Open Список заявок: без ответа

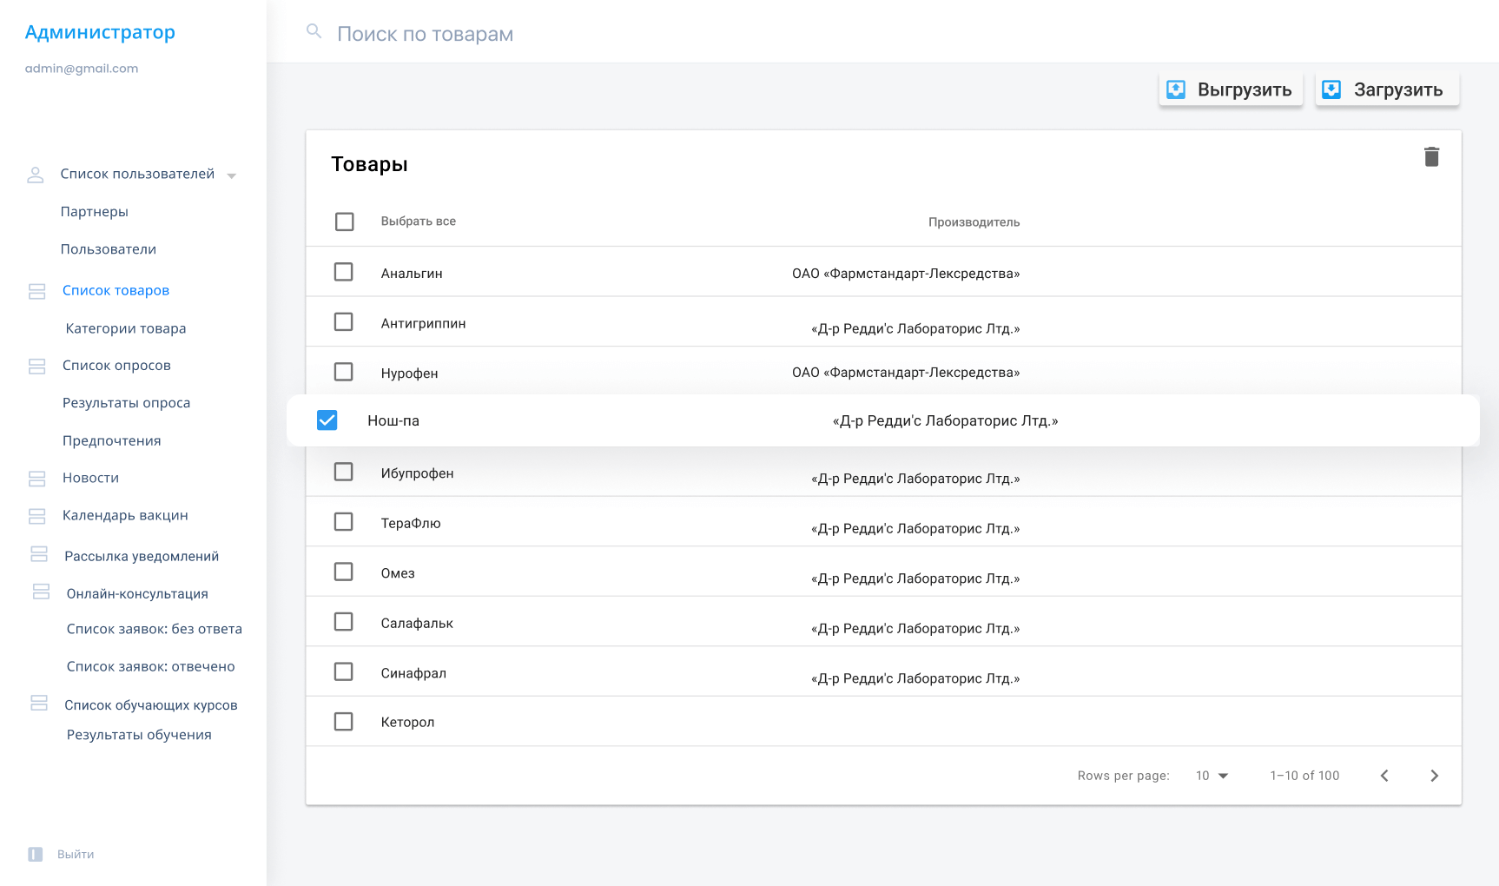[x=155, y=629]
